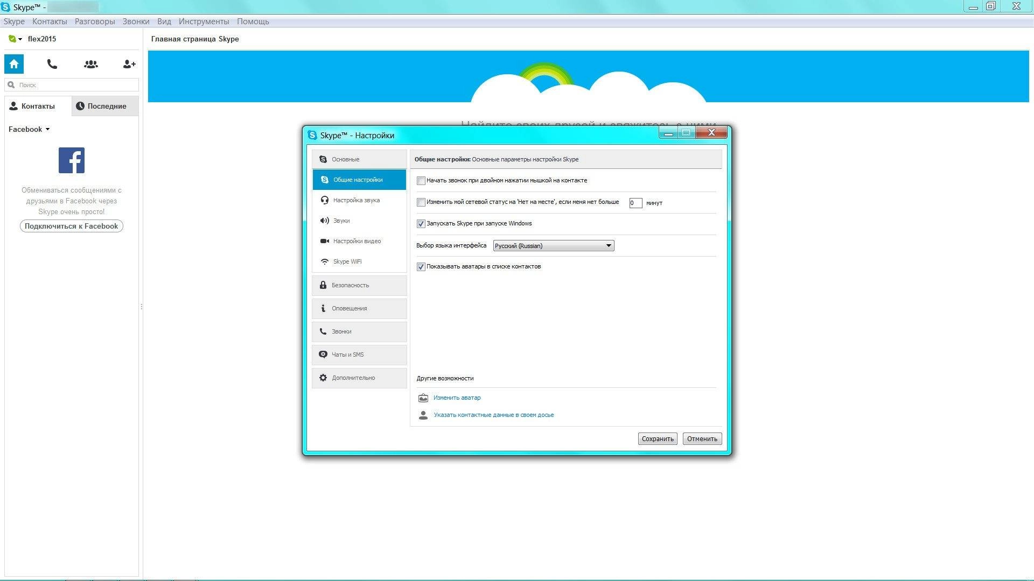This screenshot has width=1034, height=581.
Task: Uncheck Запускать Skype при запуске Windows
Action: point(421,224)
